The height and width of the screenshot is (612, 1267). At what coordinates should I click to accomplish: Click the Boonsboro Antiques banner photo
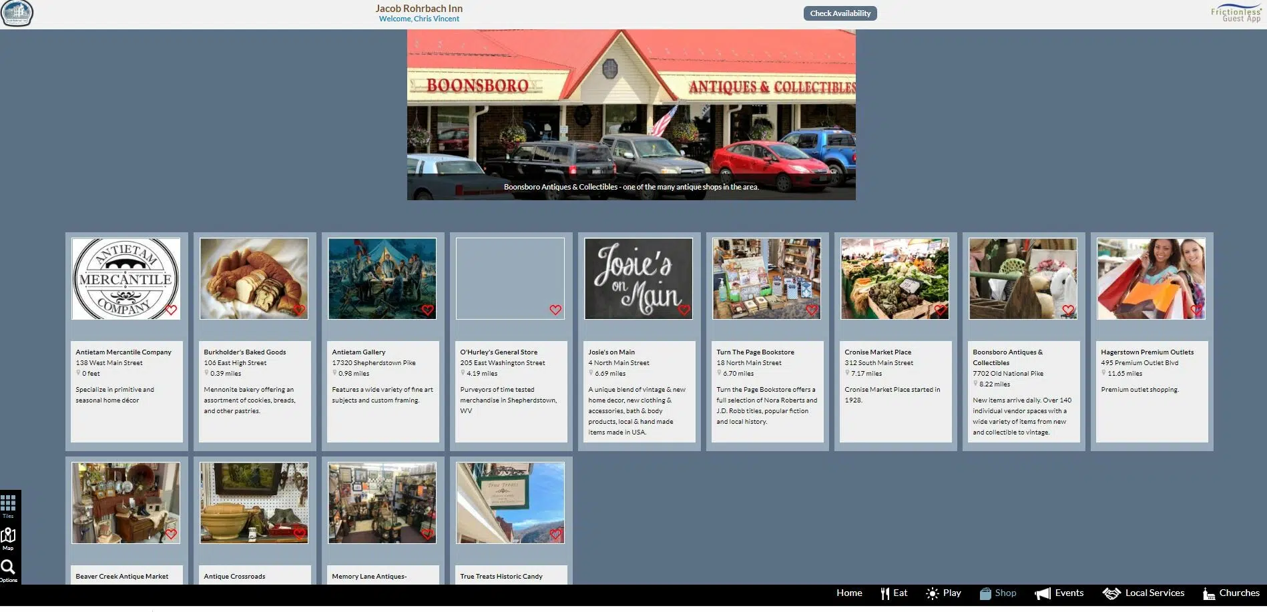click(631, 115)
